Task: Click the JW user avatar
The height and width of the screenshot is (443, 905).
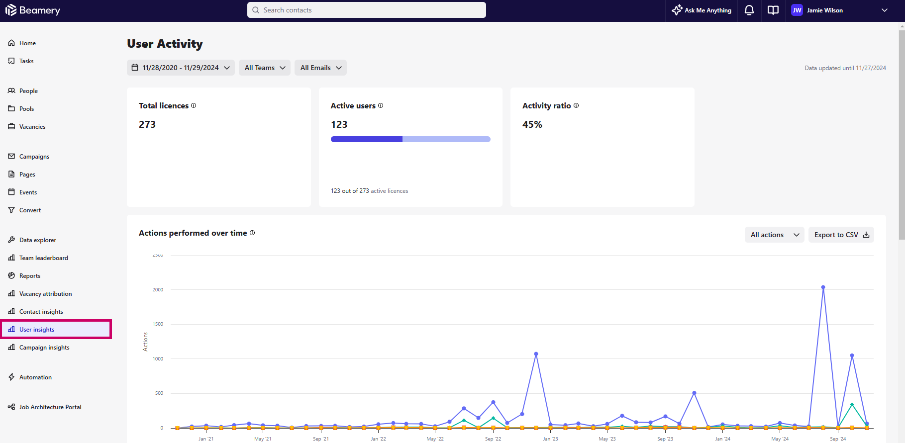Action: (x=797, y=10)
